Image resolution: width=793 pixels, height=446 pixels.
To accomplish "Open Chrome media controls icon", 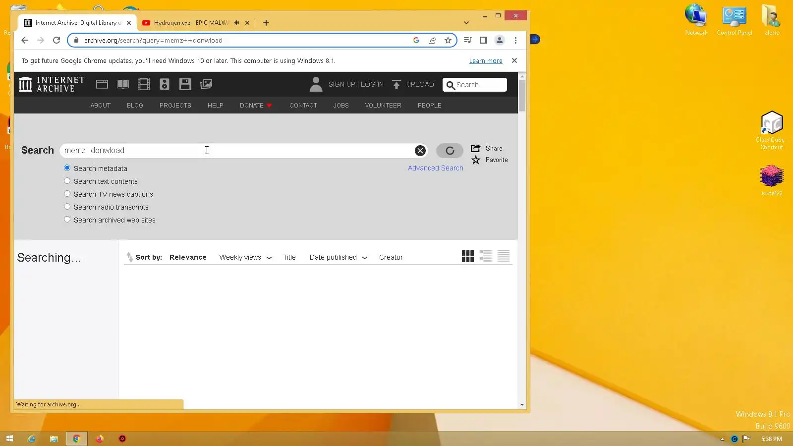I will click(x=467, y=41).
